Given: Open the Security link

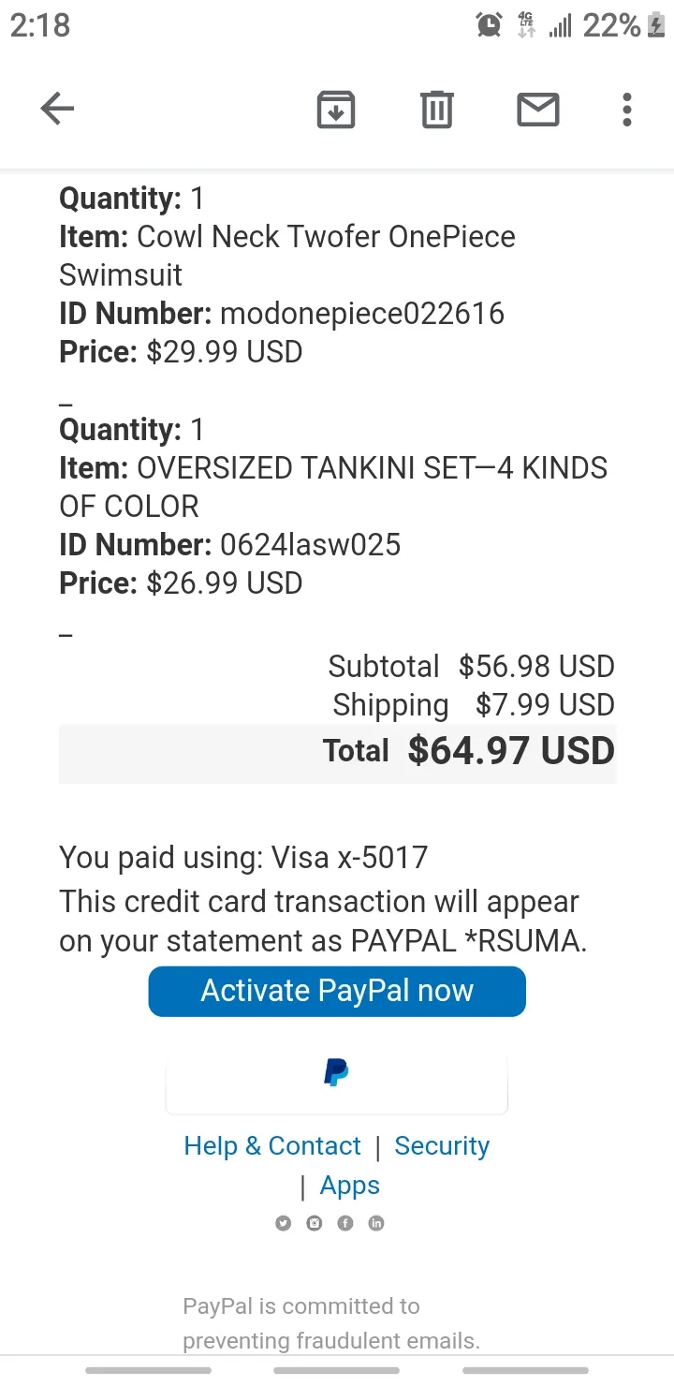Looking at the screenshot, I should pos(442,1146).
